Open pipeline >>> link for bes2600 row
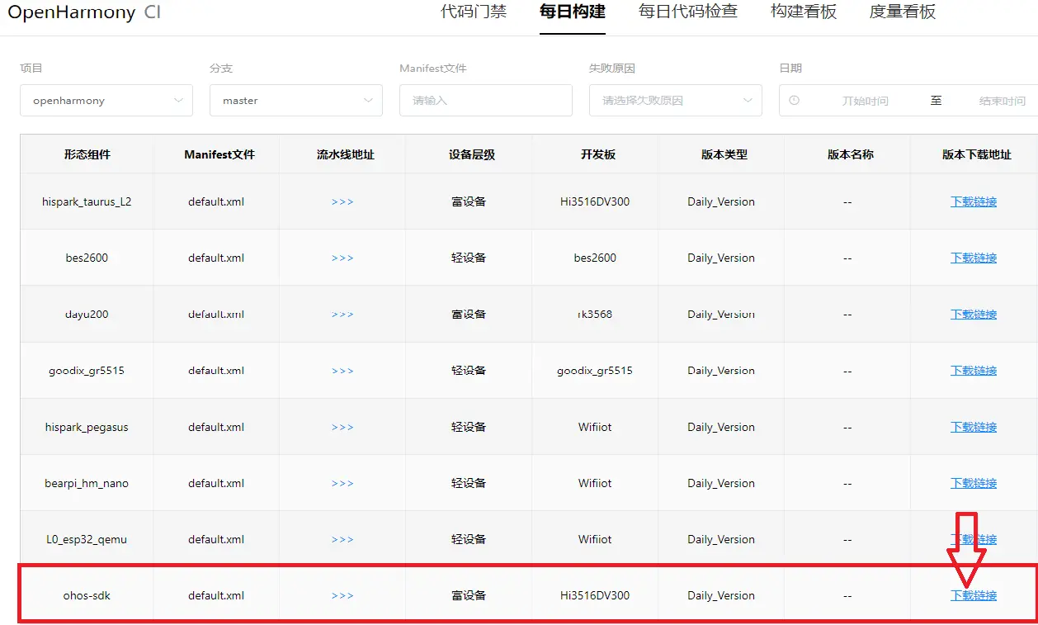 [342, 258]
